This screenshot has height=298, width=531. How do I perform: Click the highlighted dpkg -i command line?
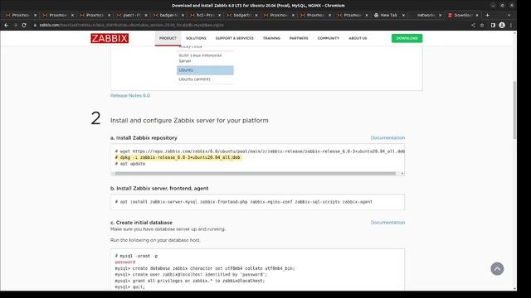pos(178,157)
